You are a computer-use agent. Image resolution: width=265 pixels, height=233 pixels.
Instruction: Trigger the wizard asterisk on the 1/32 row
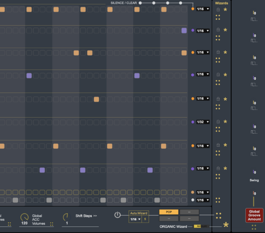click(x=225, y=121)
